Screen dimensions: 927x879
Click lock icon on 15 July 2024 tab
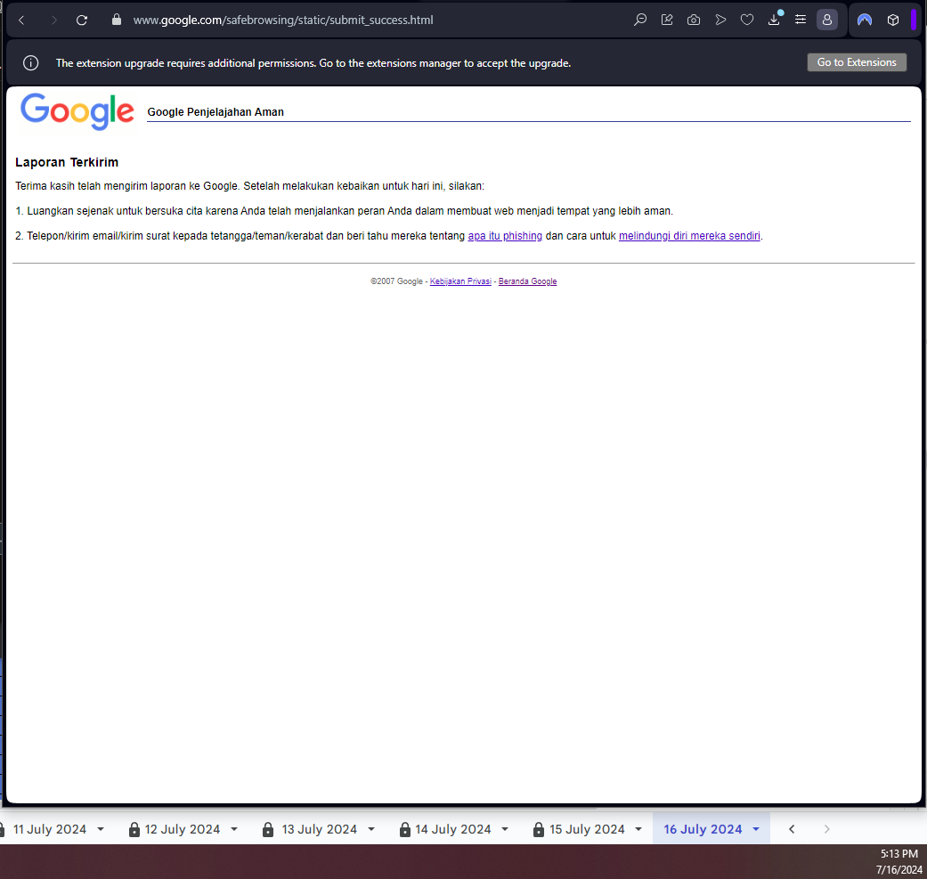click(539, 829)
